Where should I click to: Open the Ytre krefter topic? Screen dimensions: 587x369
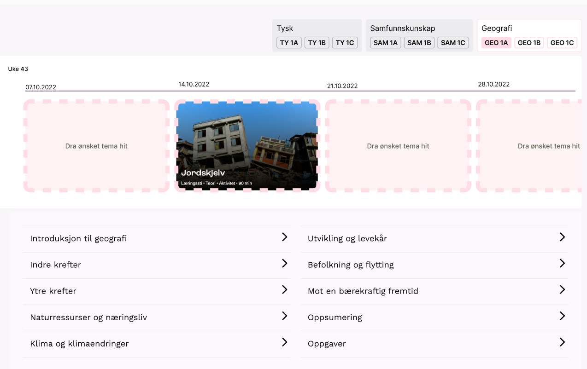pos(157,291)
